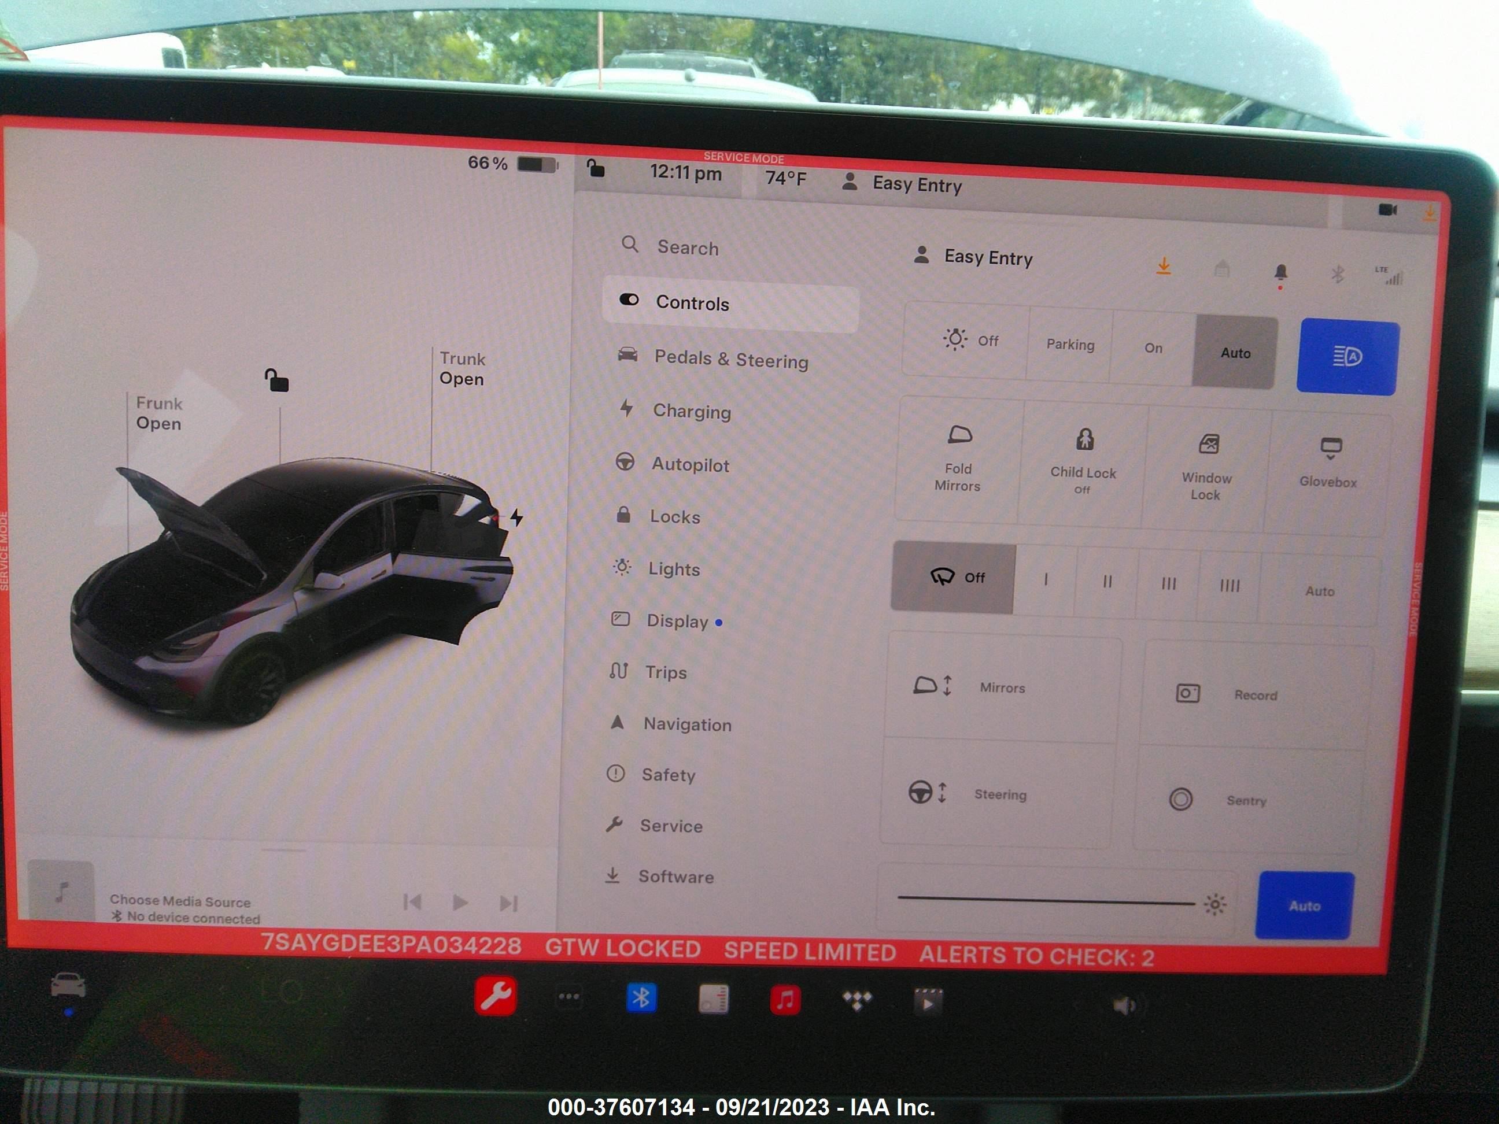Set wipers to speed II
Viewport: 1499px width, 1124px height.
tap(1107, 582)
